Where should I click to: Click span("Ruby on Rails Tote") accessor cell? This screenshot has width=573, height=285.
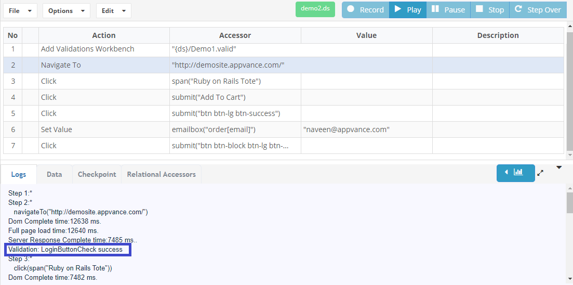pyautogui.click(x=235, y=81)
